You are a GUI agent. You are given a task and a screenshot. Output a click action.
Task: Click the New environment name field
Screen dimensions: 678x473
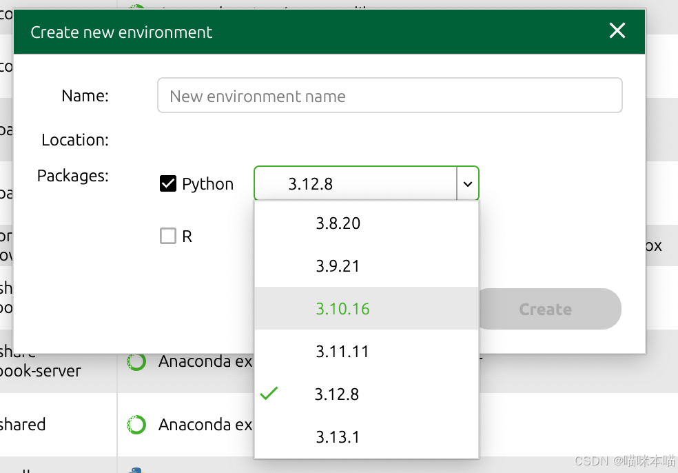(x=389, y=96)
